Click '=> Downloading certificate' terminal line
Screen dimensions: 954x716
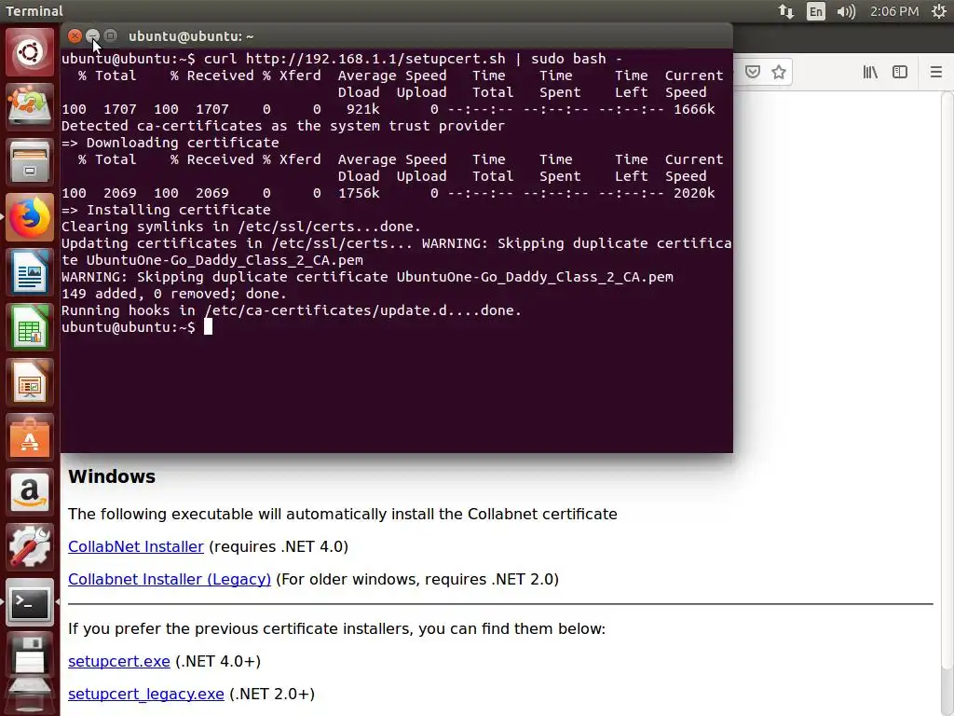[170, 143]
